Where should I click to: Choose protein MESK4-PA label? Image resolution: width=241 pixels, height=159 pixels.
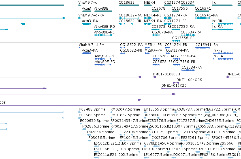(153, 50)
